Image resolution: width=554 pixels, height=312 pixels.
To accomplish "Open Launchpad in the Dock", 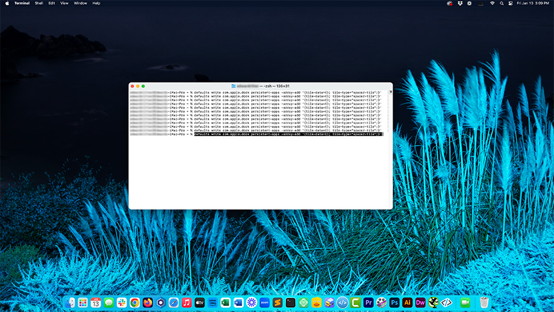I will tap(82, 302).
